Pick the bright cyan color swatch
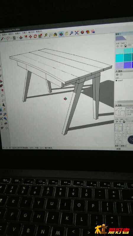The image size is (133, 236). pos(119,58)
